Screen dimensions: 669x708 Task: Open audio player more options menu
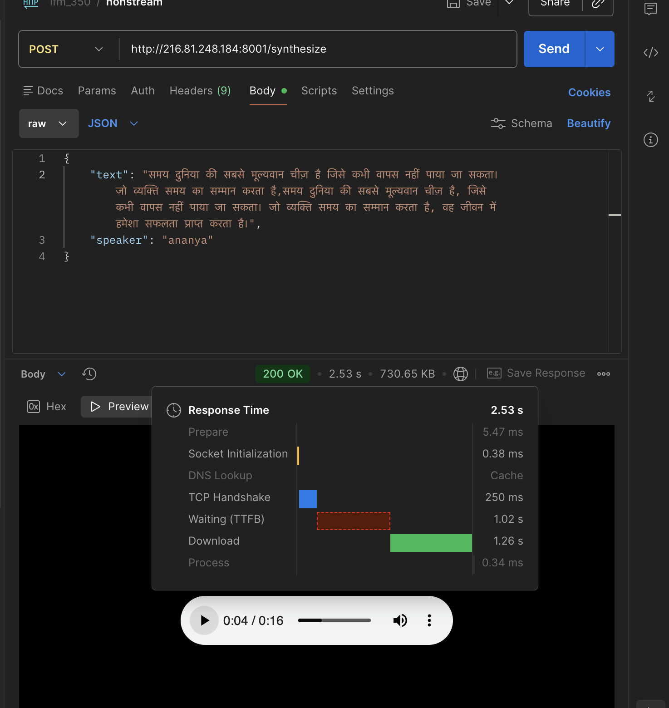pos(429,620)
